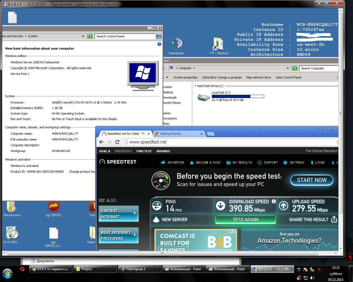Viewport: 353px width, 282px height.
Task: Open the Windows Start menu orb
Action: point(7,274)
